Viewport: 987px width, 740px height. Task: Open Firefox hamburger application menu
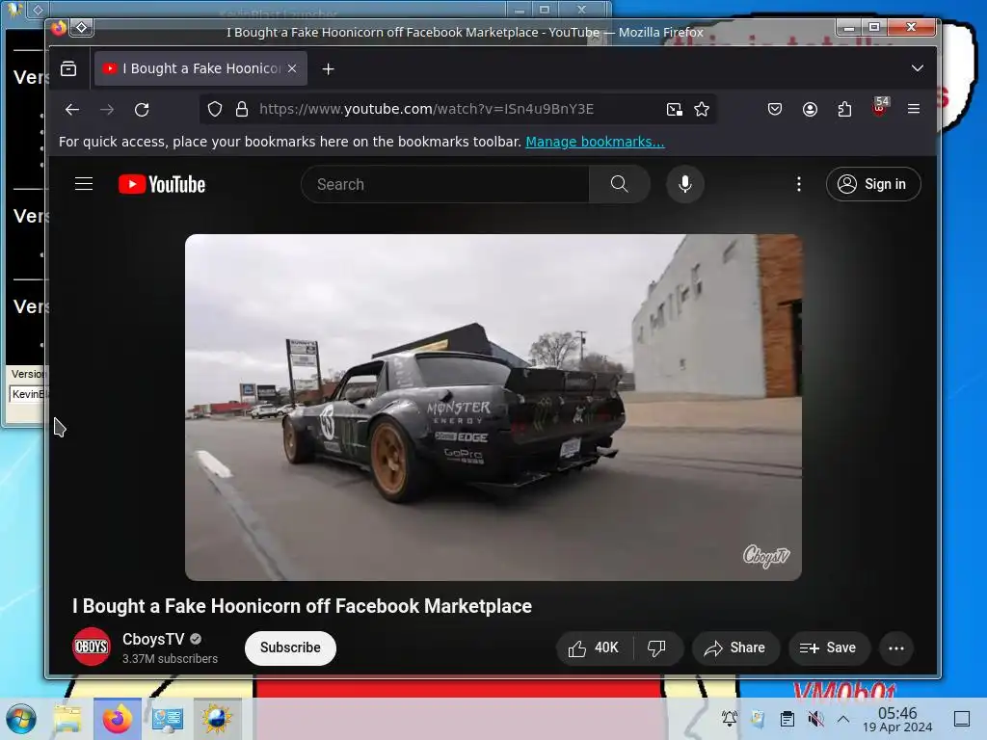coord(914,110)
